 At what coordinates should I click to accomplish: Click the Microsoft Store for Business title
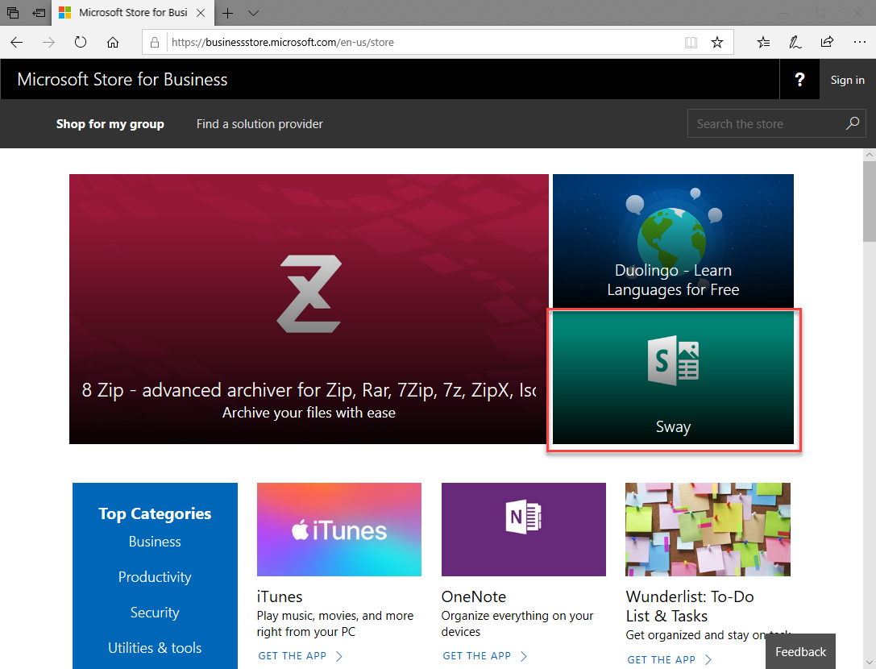point(122,79)
